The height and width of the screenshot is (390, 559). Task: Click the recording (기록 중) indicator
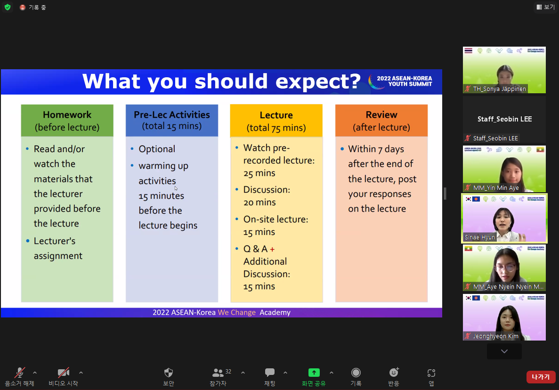[x=33, y=8]
